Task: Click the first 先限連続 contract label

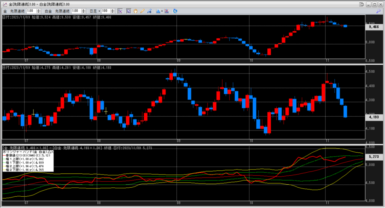Action: (17, 11)
